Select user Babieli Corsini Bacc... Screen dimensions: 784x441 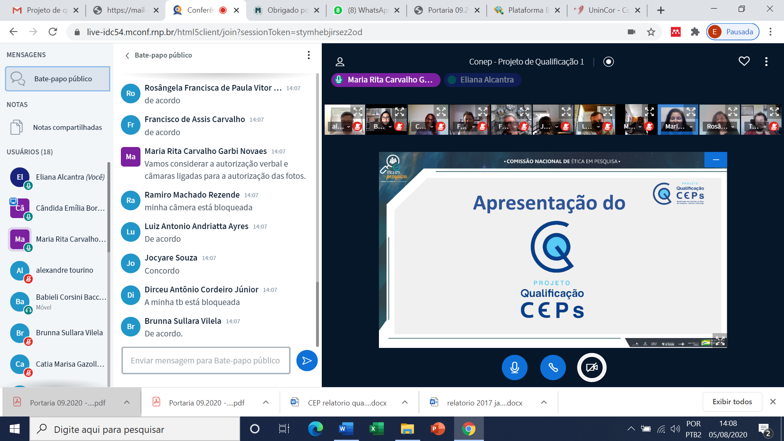point(57,301)
